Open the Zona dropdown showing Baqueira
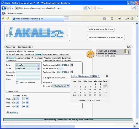 point(28,69)
